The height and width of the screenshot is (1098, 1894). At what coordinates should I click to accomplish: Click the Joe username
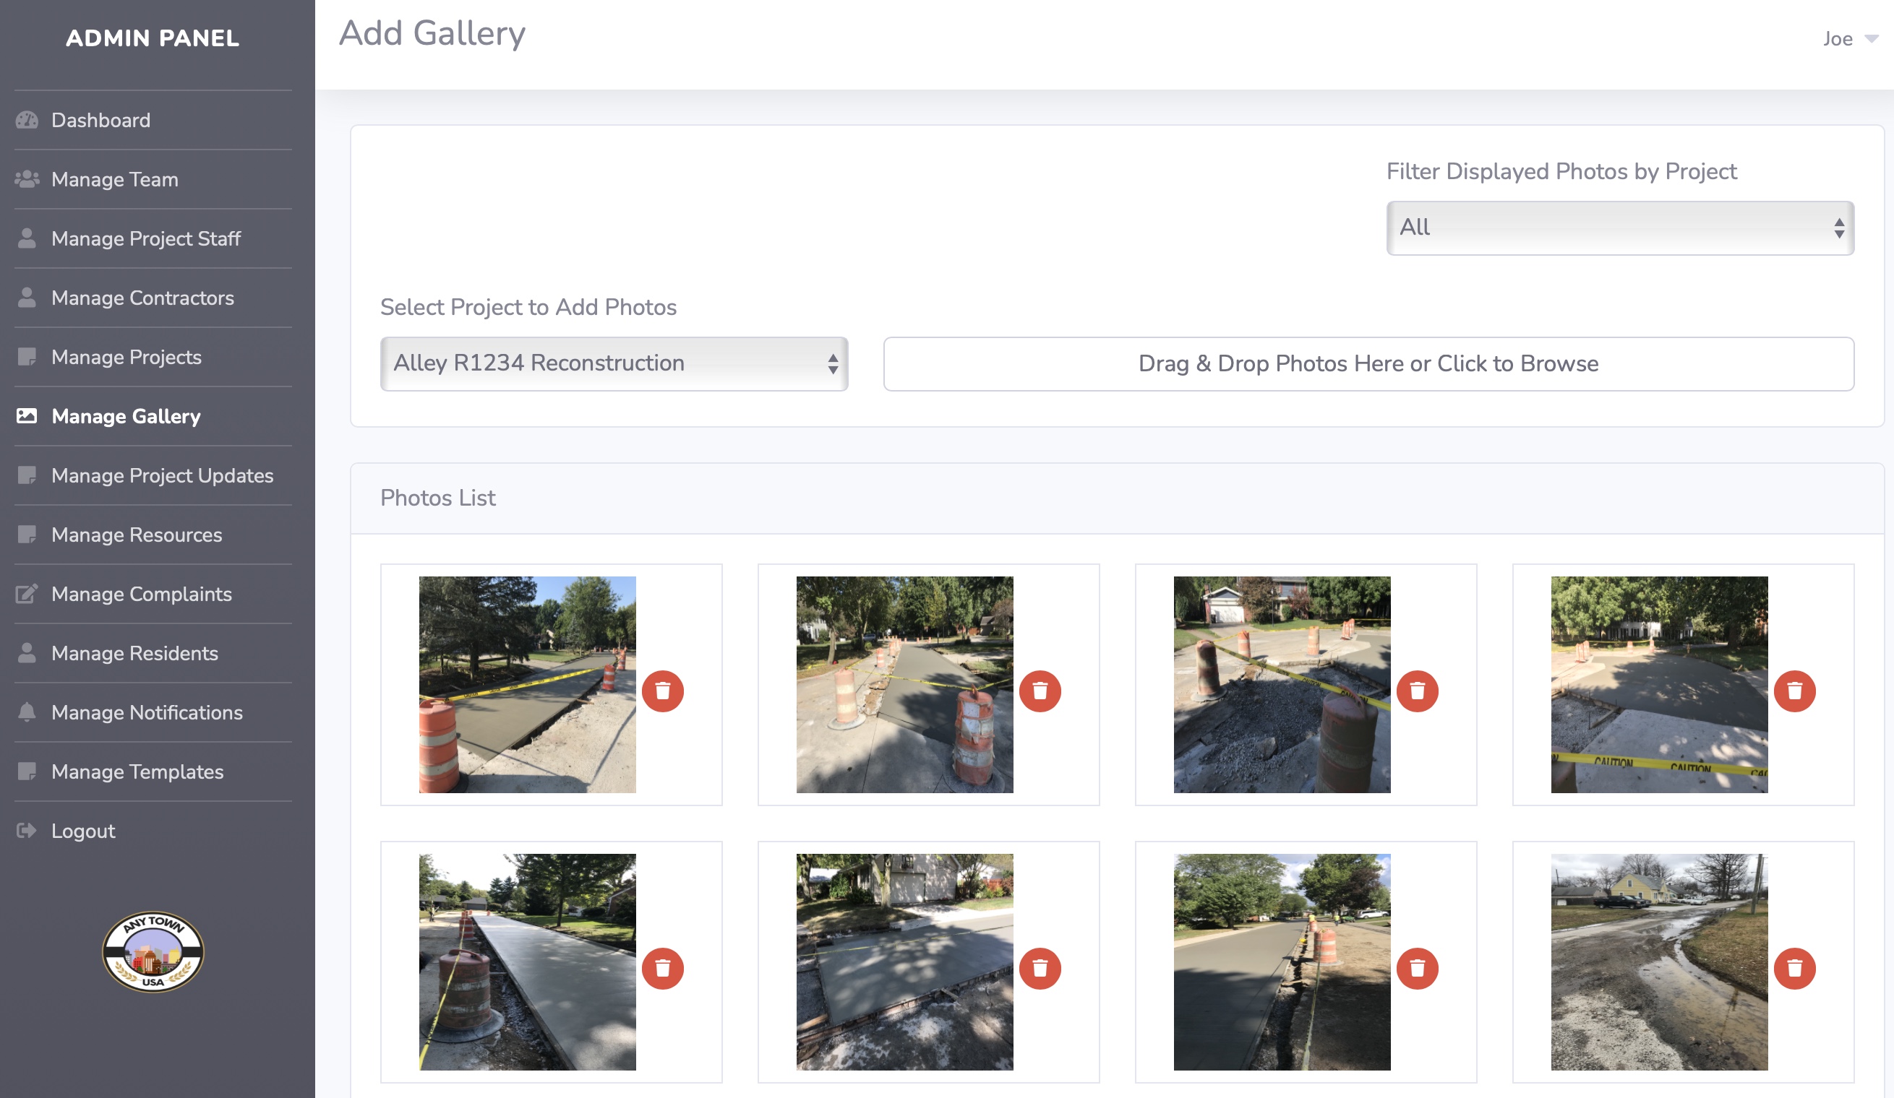point(1838,39)
